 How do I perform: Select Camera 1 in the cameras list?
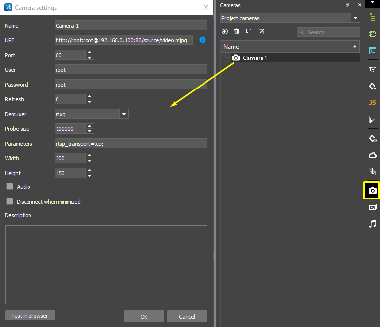[x=255, y=58]
